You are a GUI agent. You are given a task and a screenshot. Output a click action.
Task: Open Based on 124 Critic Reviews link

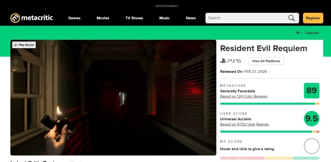tap(243, 97)
